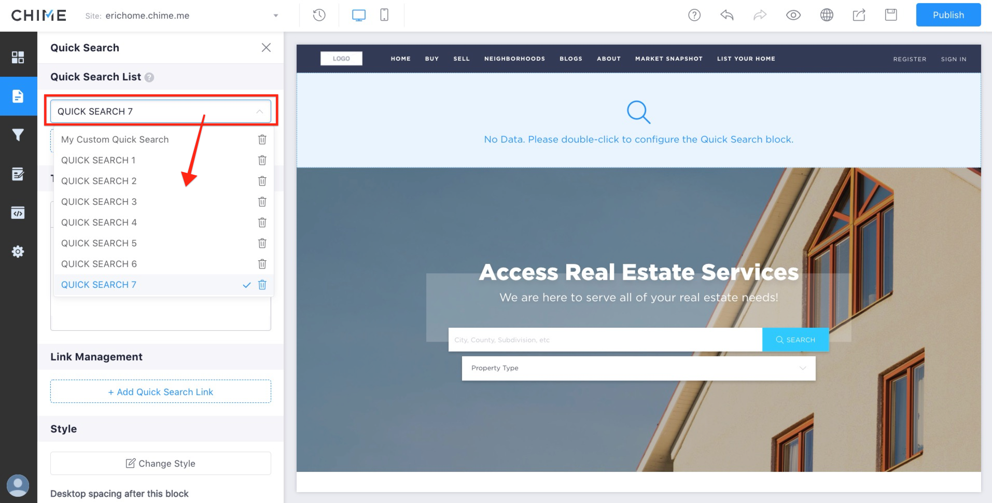
Task: Click the Change Style button
Action: click(x=161, y=463)
